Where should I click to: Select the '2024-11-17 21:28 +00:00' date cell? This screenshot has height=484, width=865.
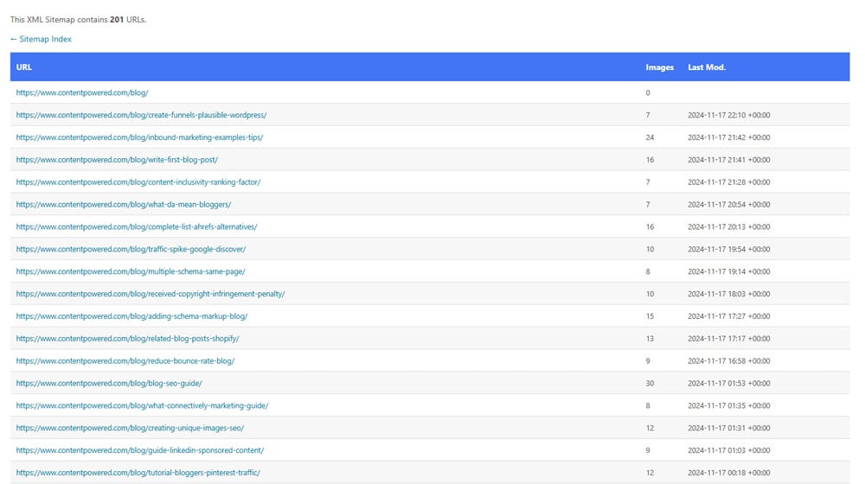tap(728, 181)
